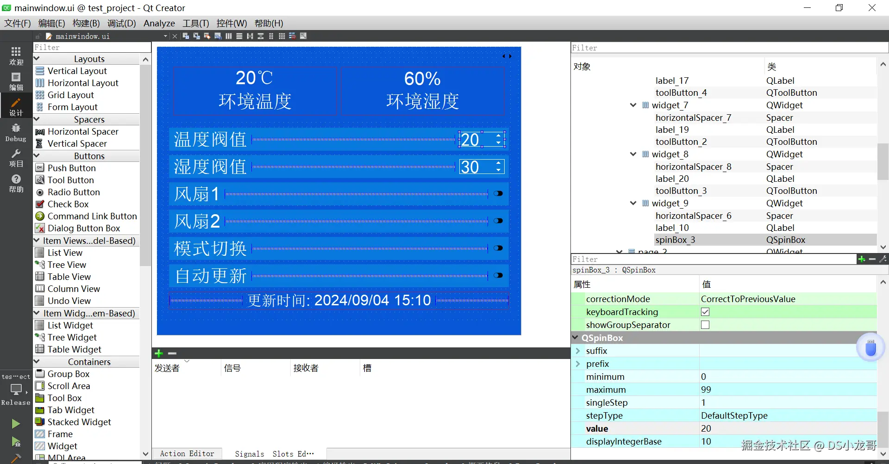The height and width of the screenshot is (464, 889).
Task: Apply Lay Out Horizontally toolbar icon
Action: point(229,36)
